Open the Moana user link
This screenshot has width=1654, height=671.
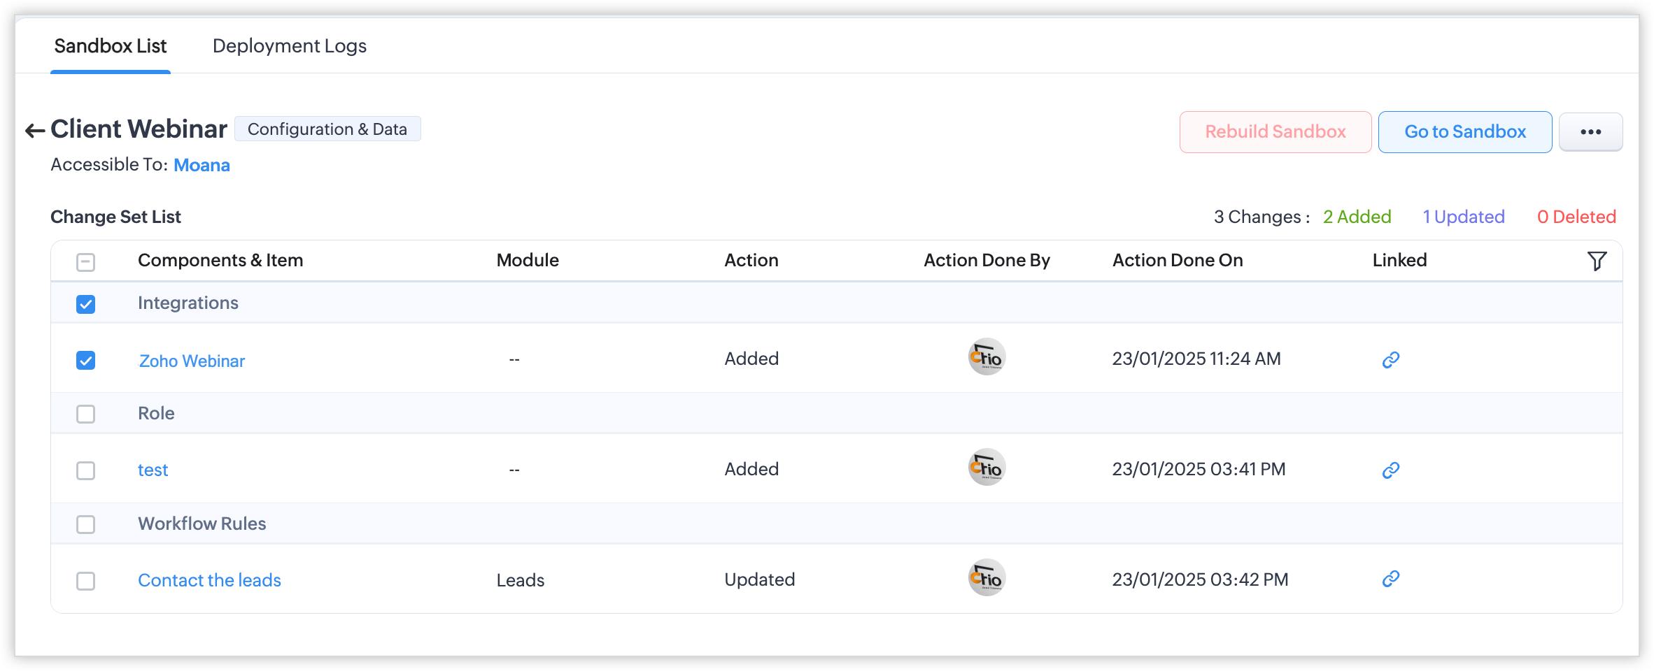(x=202, y=166)
